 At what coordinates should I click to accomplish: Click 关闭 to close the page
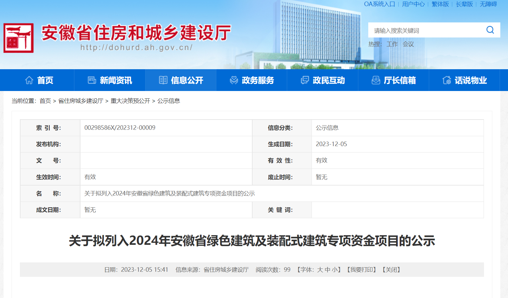pos(392,270)
